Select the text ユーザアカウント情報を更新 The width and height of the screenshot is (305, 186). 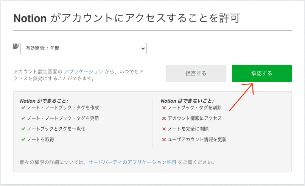197,139
